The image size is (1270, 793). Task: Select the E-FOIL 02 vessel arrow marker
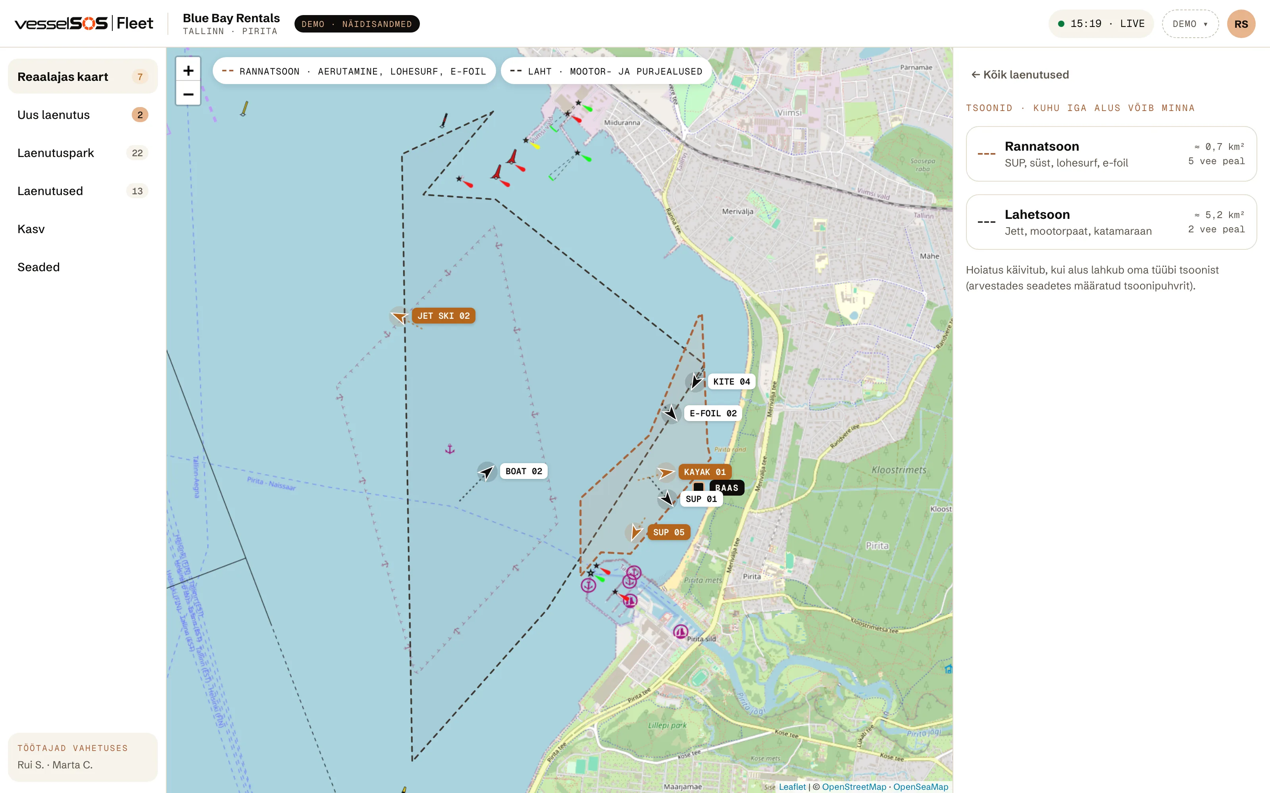[x=671, y=413]
